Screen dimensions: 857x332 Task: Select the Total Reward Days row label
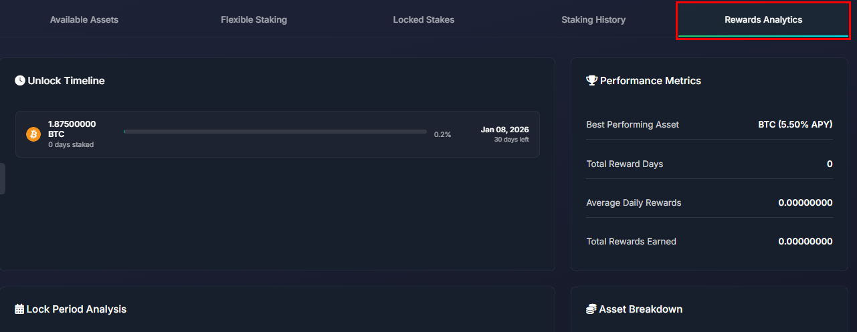(x=624, y=164)
